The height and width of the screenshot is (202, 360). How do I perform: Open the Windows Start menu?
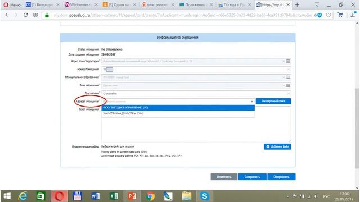pos(7,196)
